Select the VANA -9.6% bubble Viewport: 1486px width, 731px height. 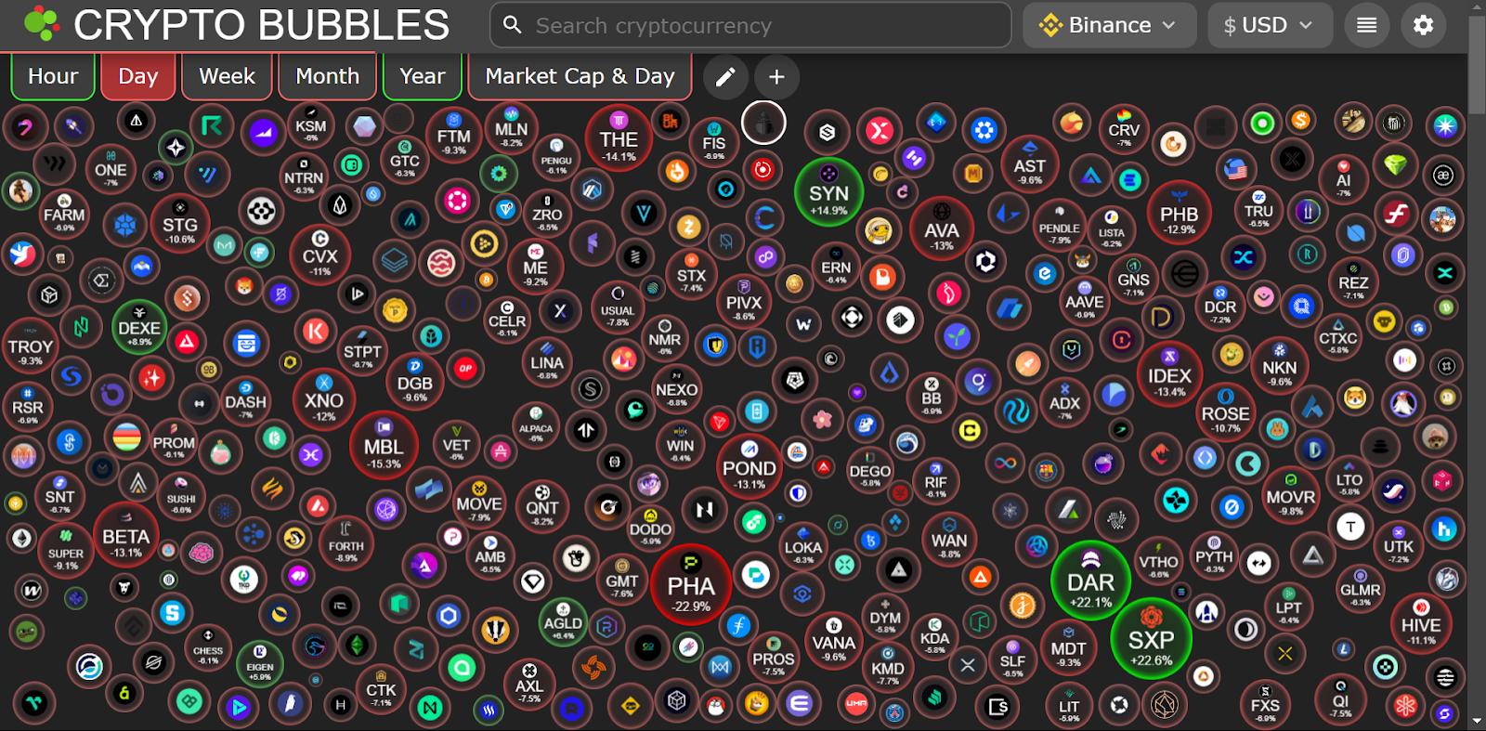(x=834, y=640)
